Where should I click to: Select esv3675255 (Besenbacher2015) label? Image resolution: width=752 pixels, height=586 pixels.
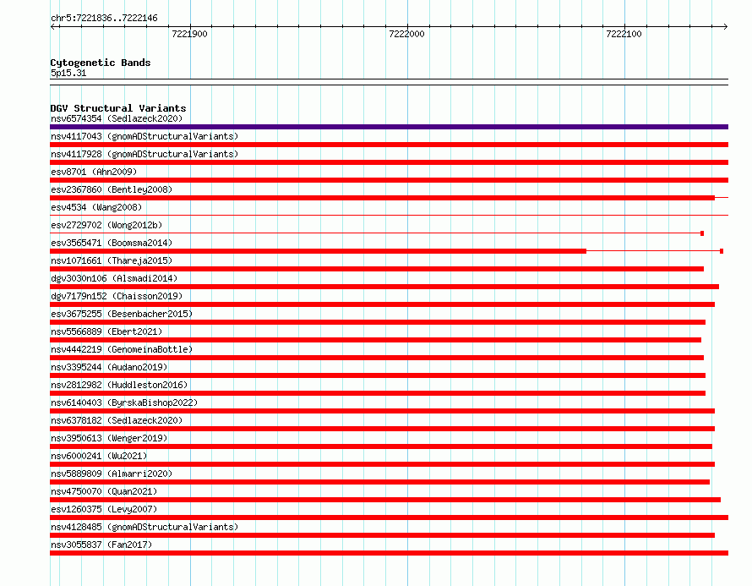[122, 314]
